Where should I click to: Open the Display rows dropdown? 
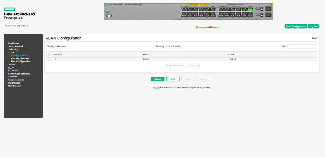pos(58,47)
